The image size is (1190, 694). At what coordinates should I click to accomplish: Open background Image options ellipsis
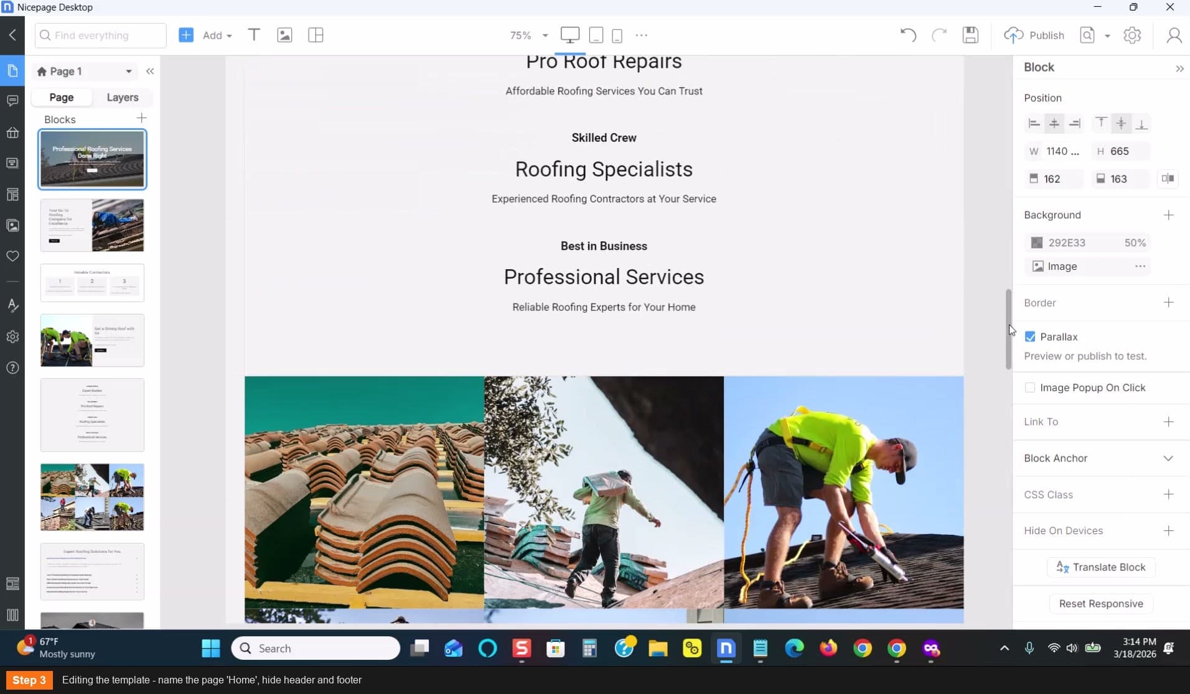(x=1140, y=266)
